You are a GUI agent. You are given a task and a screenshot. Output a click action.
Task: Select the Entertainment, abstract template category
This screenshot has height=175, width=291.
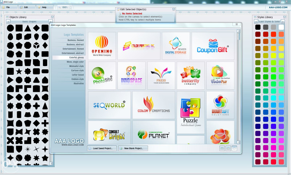point(73,53)
